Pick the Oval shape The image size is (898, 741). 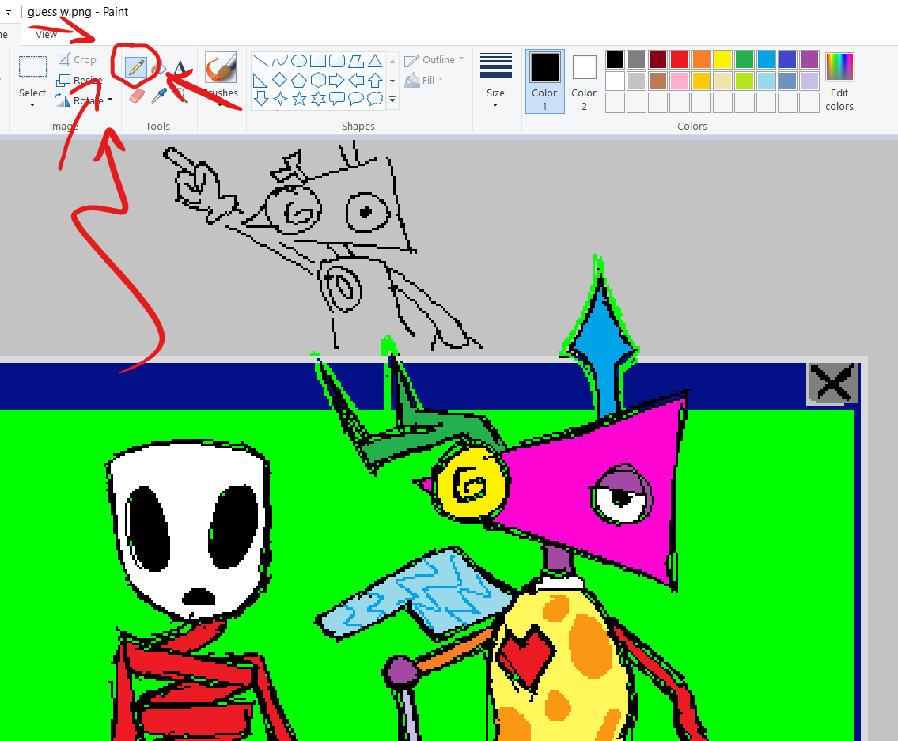pos(298,61)
